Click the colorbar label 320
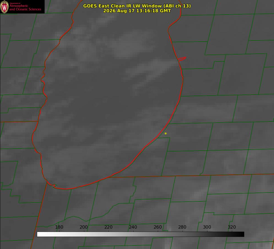 (232, 227)
